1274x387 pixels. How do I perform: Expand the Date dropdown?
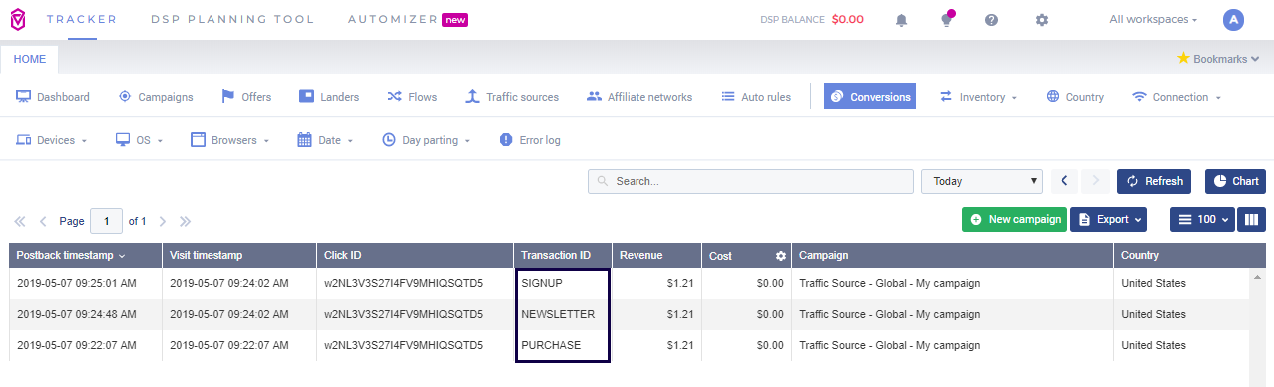(x=326, y=140)
